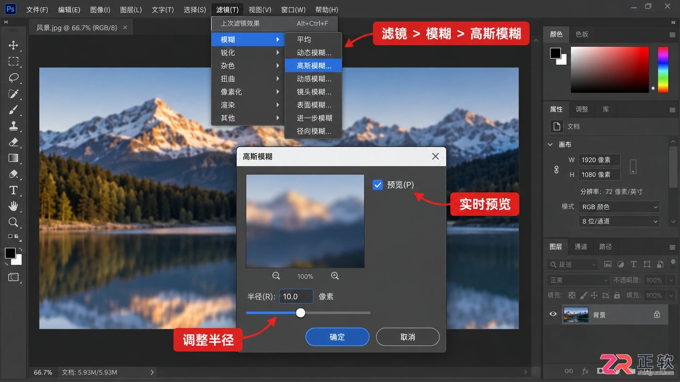Select the Move tool

[x=13, y=45]
